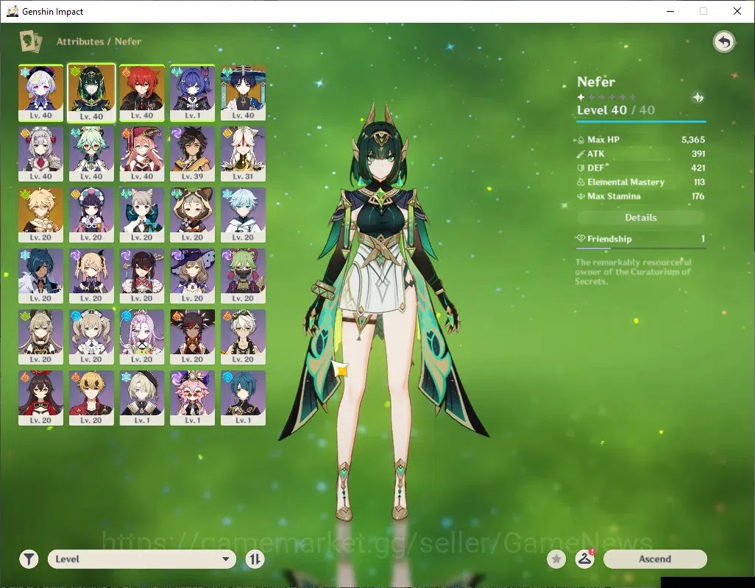Select Thoma's portrait card

(91, 398)
